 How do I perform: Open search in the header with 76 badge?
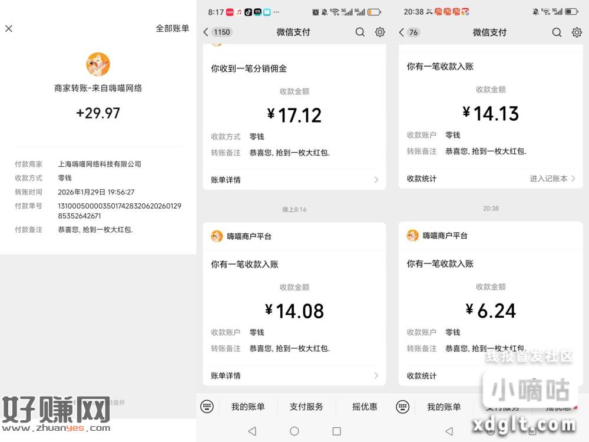pyautogui.click(x=557, y=32)
